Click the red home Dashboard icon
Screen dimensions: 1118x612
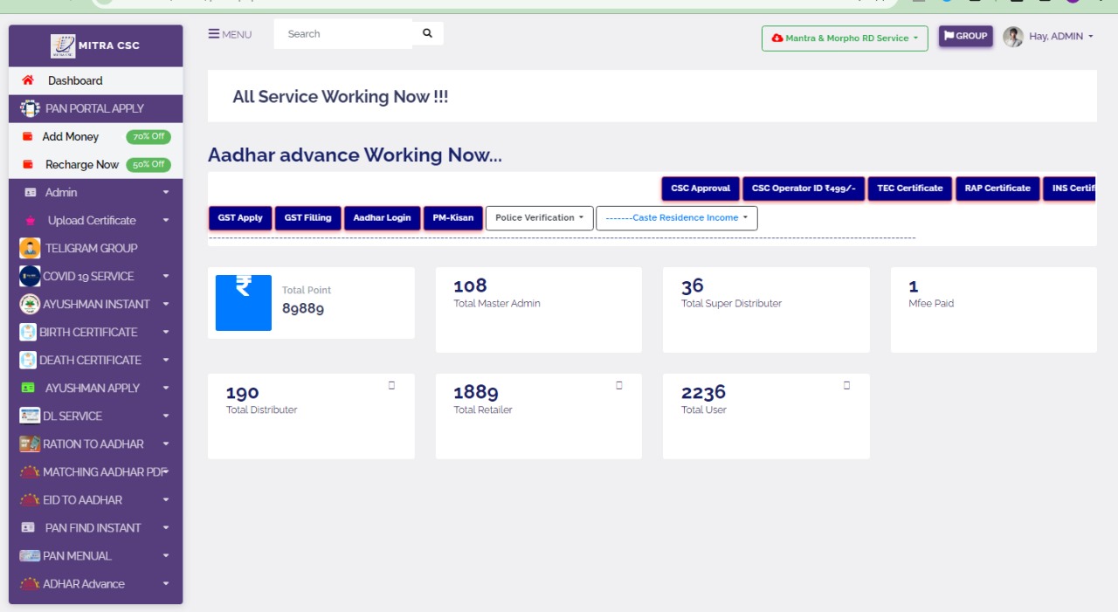point(28,80)
